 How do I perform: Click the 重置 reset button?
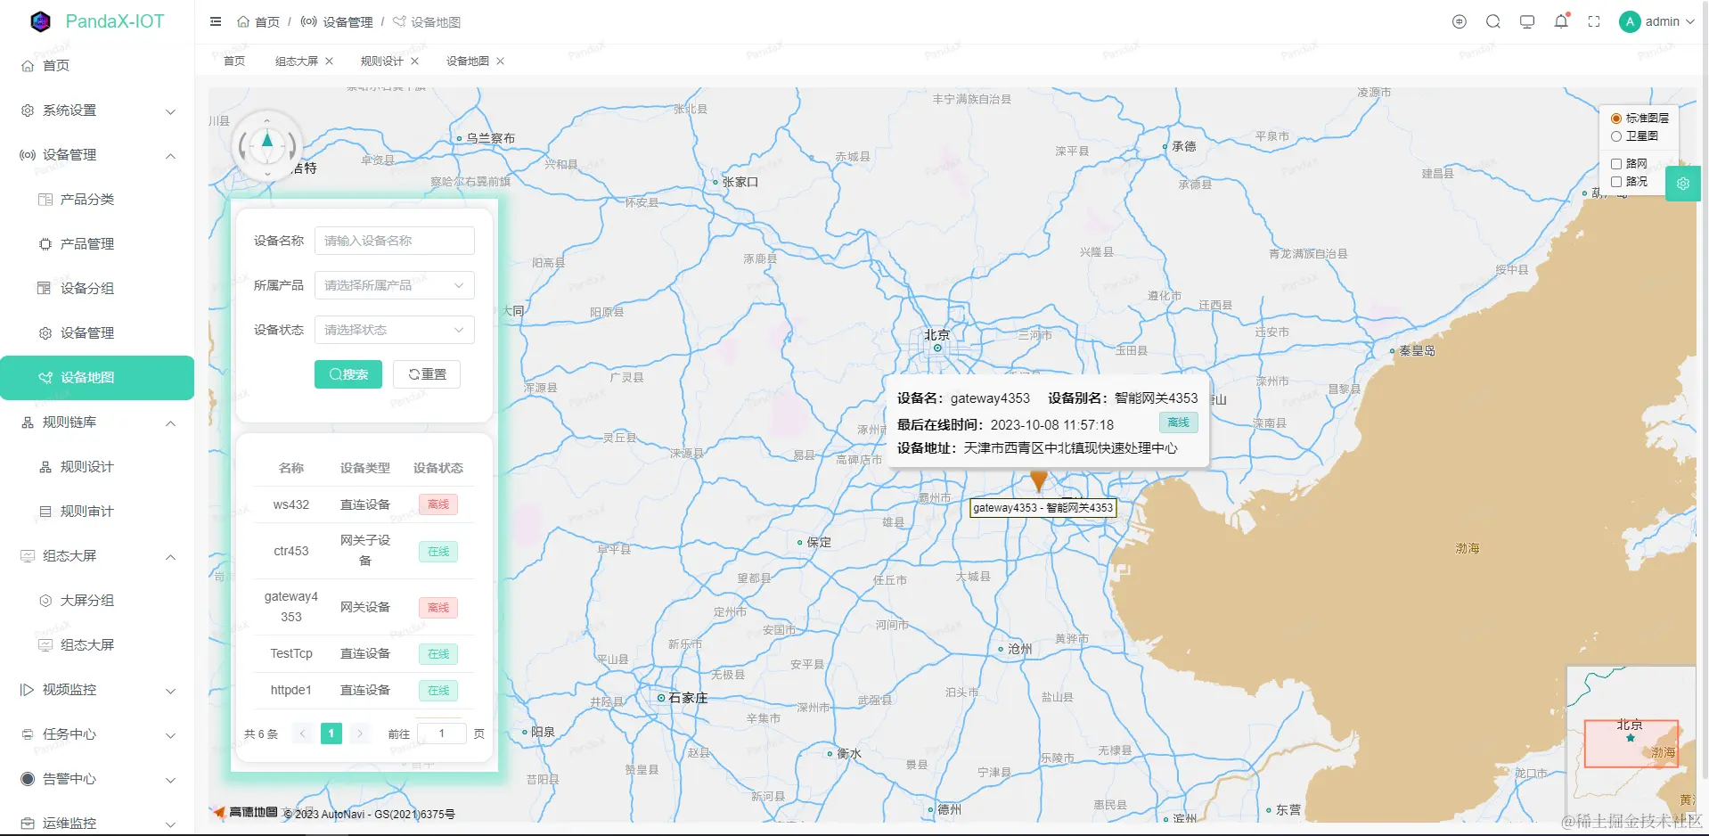428,374
